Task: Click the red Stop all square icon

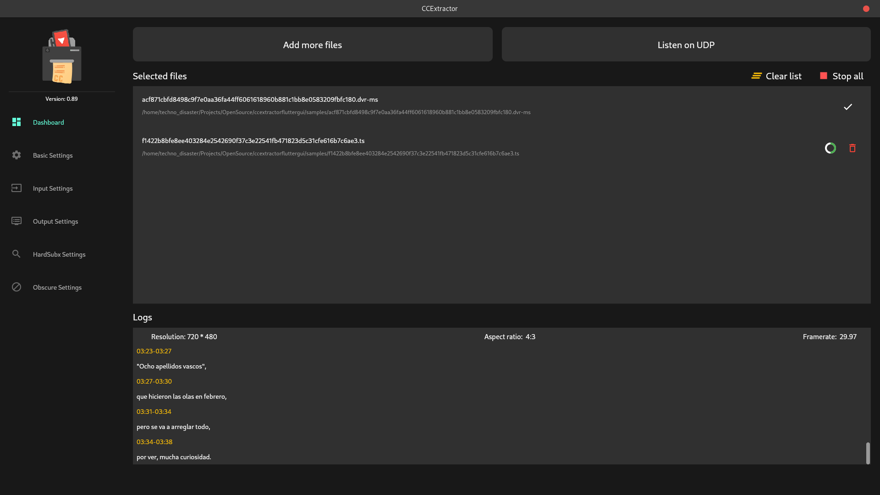Action: pyautogui.click(x=824, y=76)
